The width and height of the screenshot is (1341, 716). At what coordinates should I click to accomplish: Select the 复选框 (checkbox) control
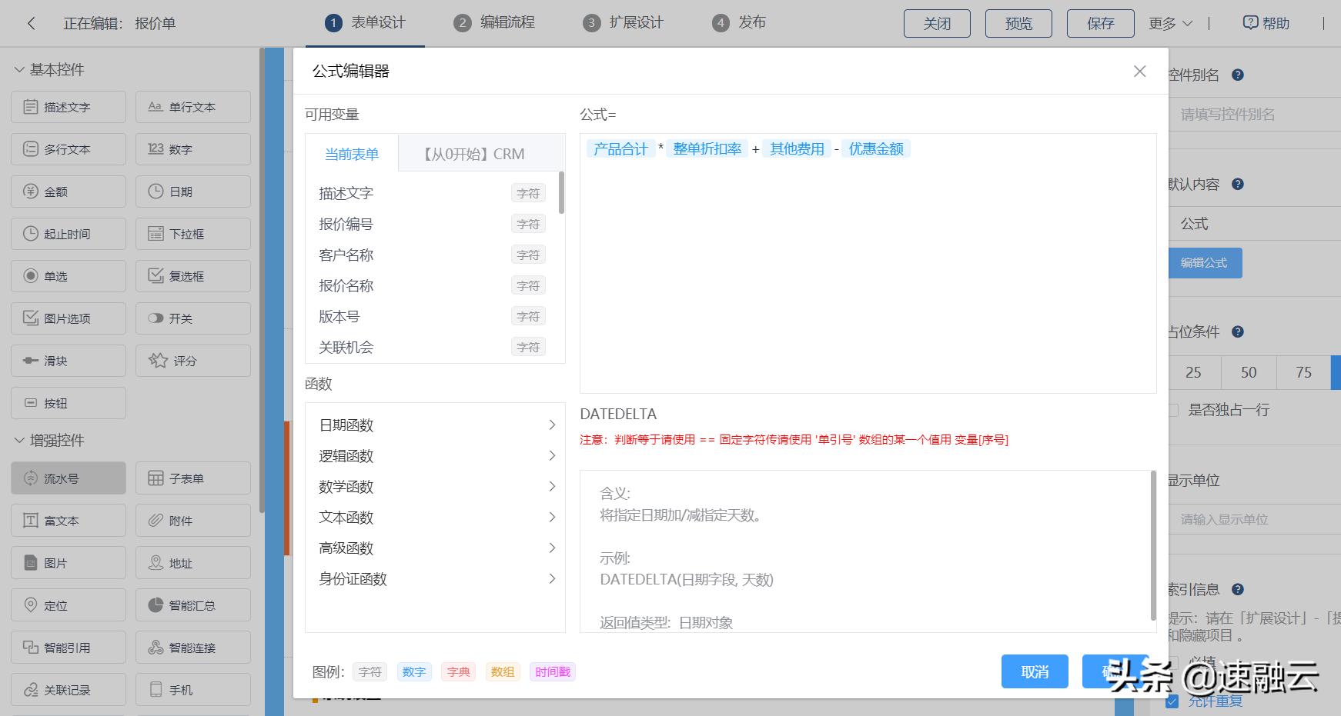point(192,275)
